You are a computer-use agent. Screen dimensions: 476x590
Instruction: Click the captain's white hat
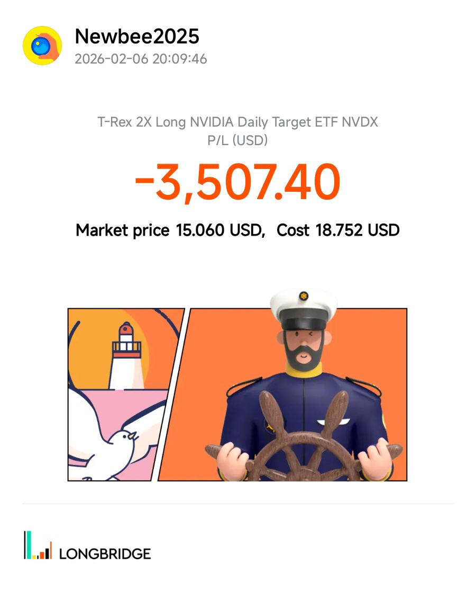[x=303, y=303]
